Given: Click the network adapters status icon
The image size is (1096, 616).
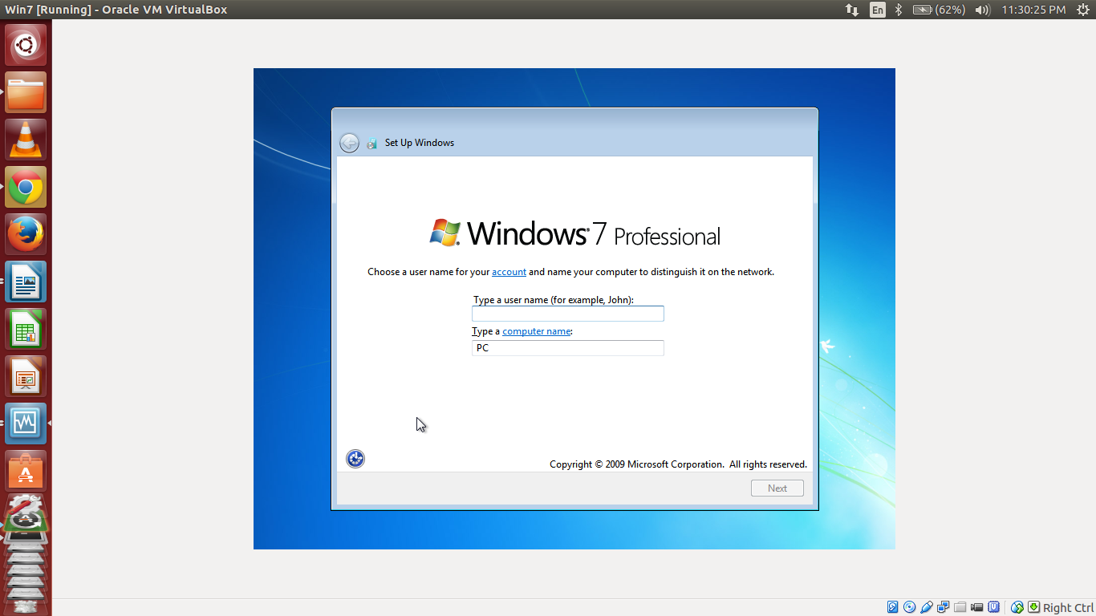Looking at the screenshot, I should [x=943, y=607].
